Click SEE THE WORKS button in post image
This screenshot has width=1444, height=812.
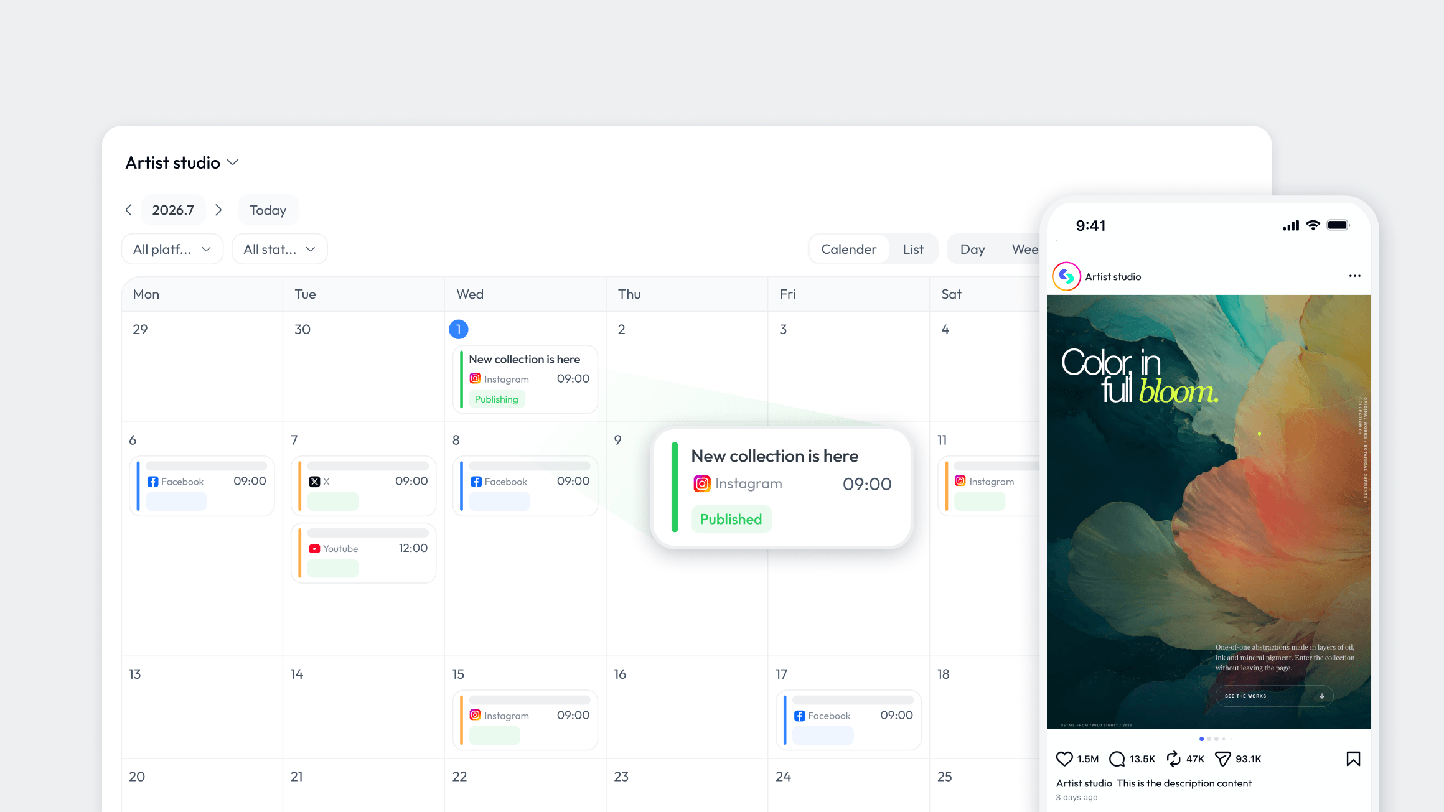click(x=1274, y=696)
